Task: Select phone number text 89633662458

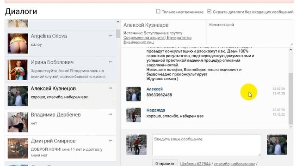Action: point(159,95)
